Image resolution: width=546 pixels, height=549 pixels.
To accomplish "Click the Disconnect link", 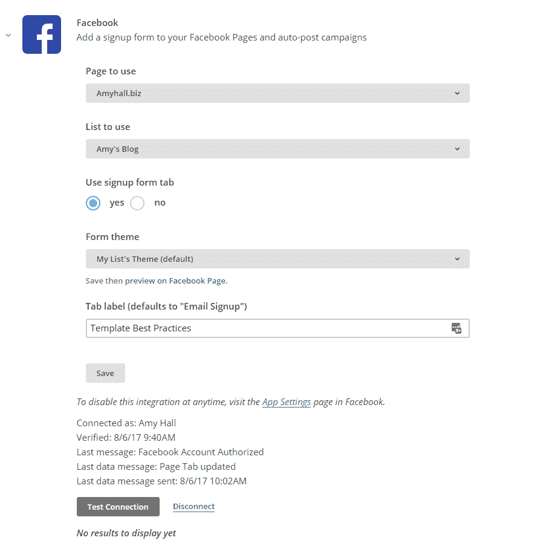I will click(193, 506).
